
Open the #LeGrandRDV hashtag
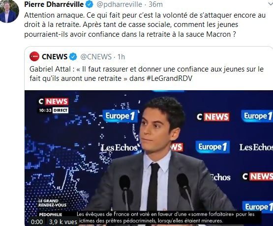(x=169, y=78)
